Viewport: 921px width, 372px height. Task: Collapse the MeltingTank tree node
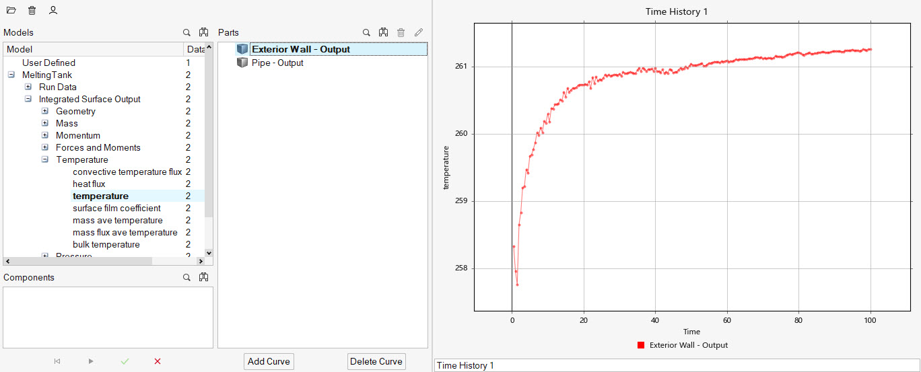[x=11, y=75]
